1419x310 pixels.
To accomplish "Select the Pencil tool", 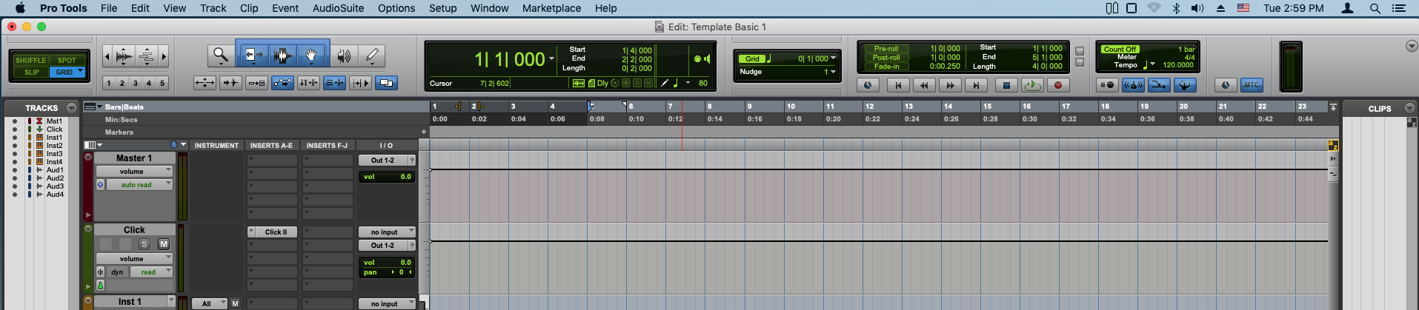I will click(x=372, y=55).
